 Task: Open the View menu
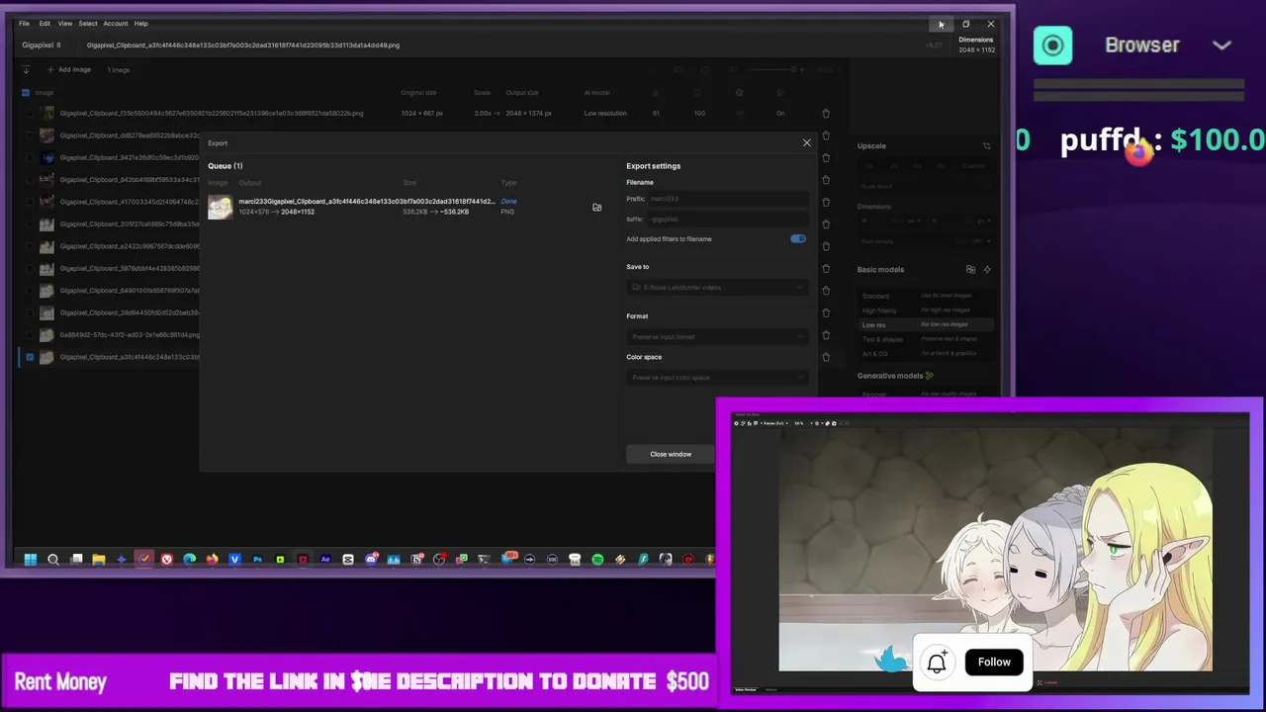click(64, 24)
